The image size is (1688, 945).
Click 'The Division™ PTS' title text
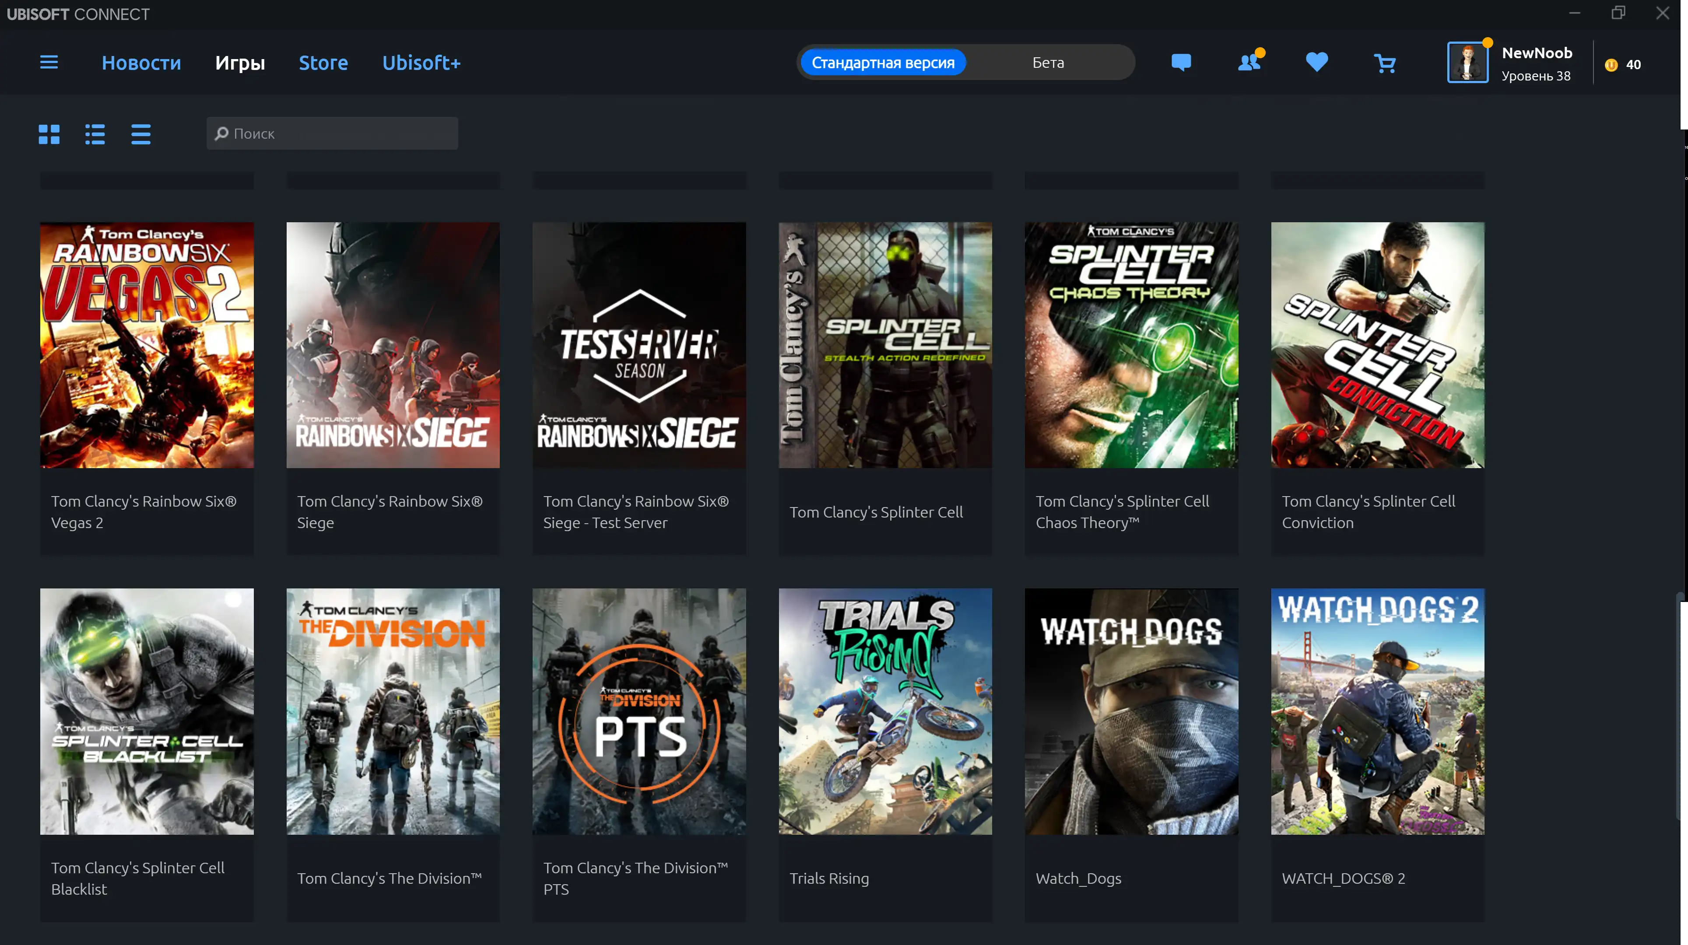click(x=635, y=878)
